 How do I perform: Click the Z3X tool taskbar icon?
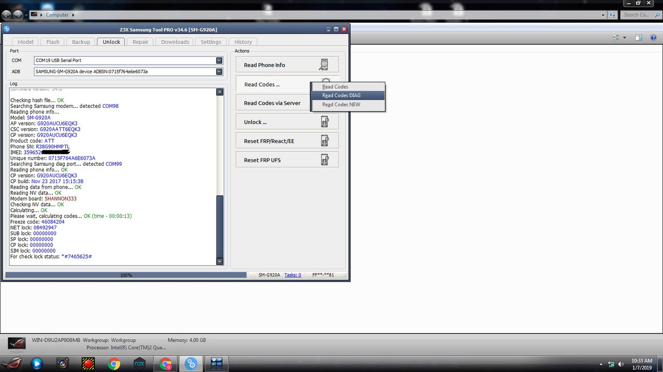191,364
